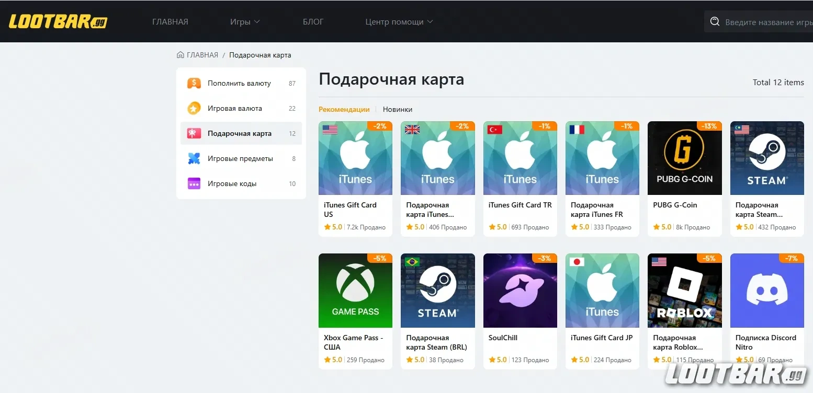Open the БЛОГ menu item
The height and width of the screenshot is (393, 813).
(313, 22)
